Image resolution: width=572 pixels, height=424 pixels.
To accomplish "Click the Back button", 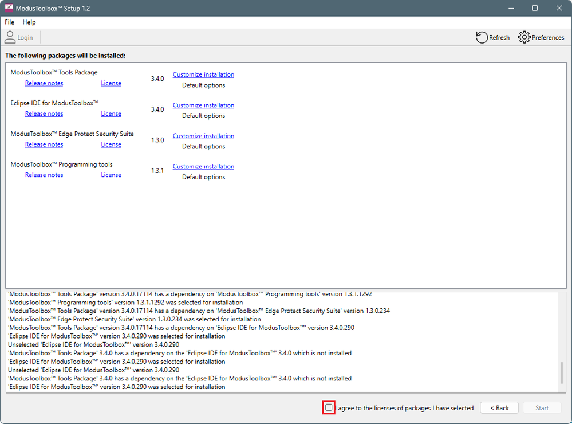I will [499, 407].
